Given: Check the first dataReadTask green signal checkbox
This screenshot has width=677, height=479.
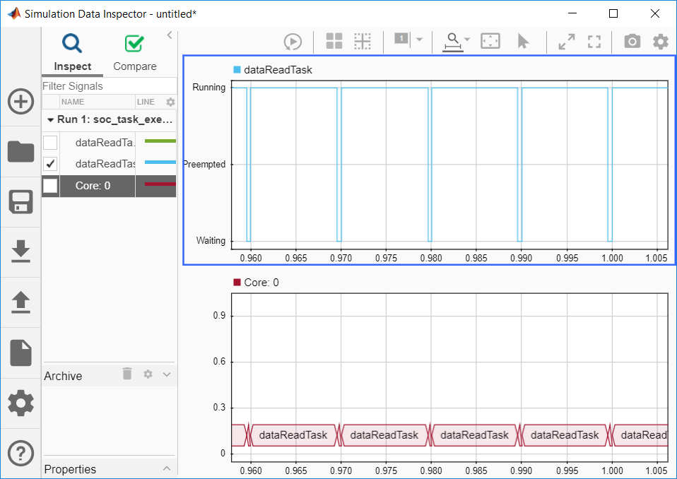Looking at the screenshot, I should pyautogui.click(x=50, y=142).
